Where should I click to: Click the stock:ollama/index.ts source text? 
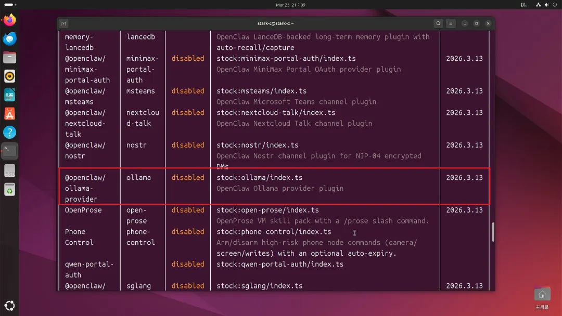pyautogui.click(x=260, y=178)
